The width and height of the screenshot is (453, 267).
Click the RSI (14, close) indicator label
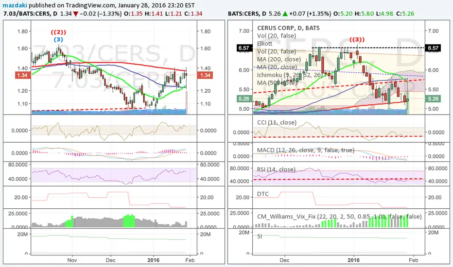click(x=276, y=169)
